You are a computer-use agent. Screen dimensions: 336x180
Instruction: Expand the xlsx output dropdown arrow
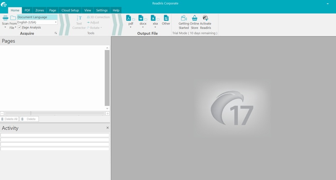[155, 27]
